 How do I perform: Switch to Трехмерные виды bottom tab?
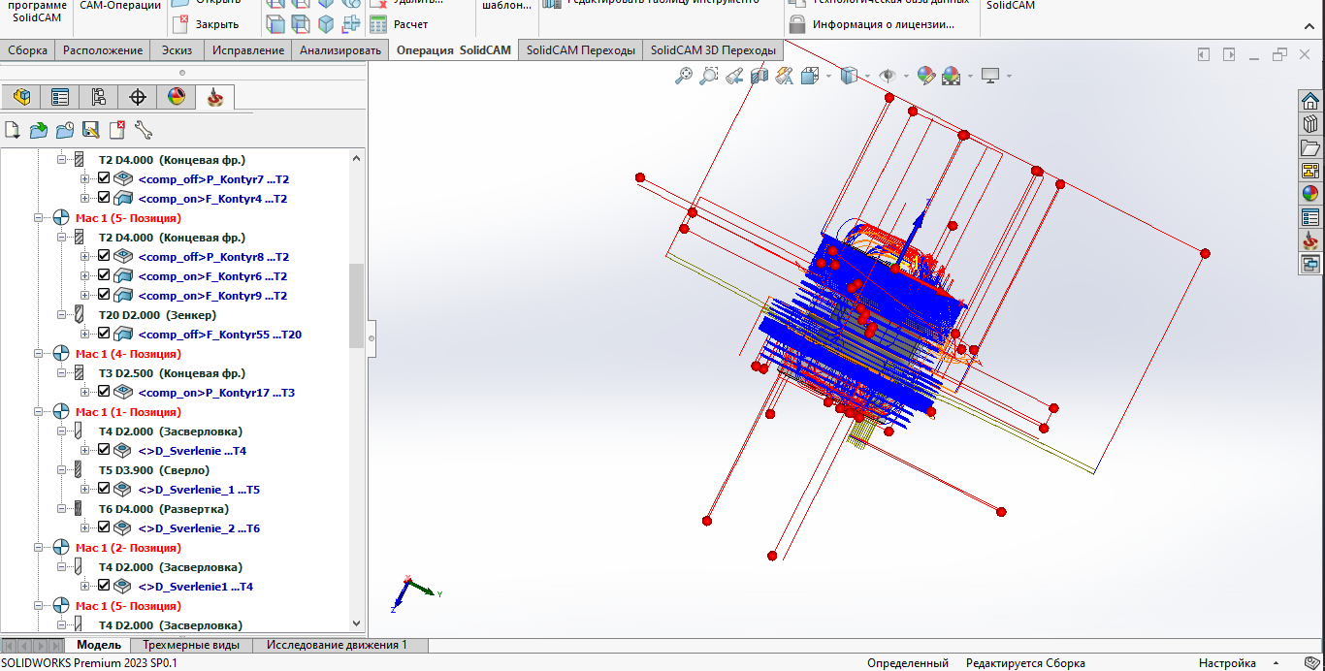pos(191,645)
